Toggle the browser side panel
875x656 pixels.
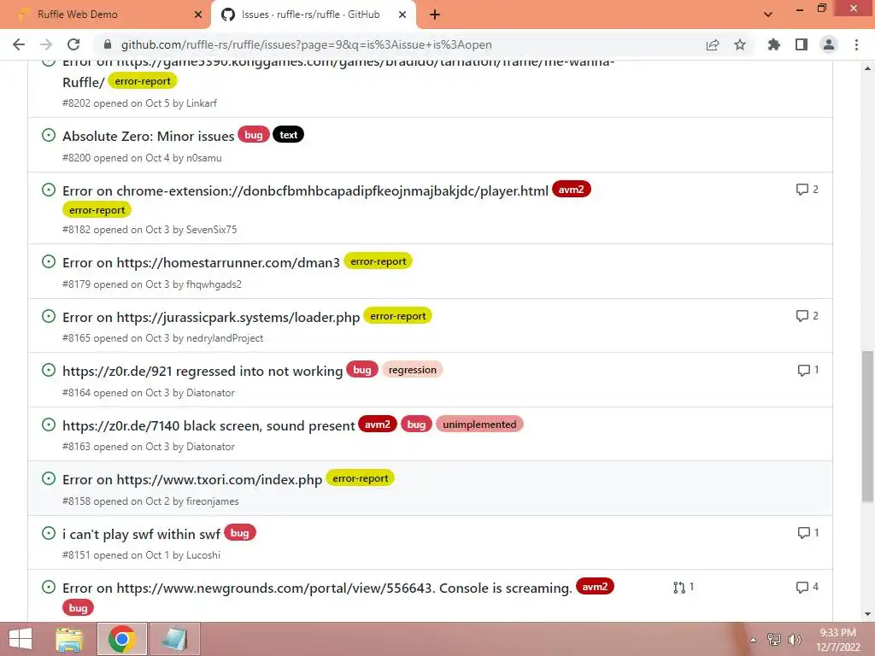coord(802,44)
